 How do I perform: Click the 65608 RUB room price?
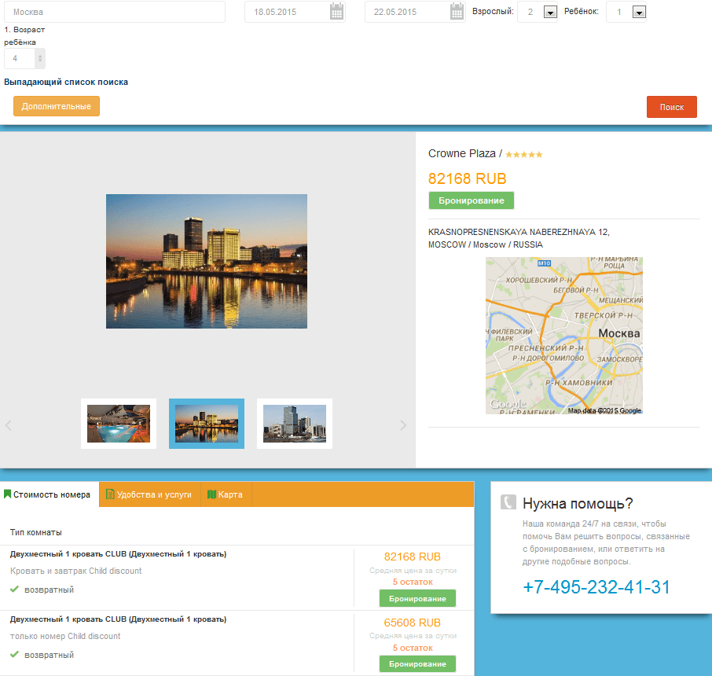pos(413,623)
